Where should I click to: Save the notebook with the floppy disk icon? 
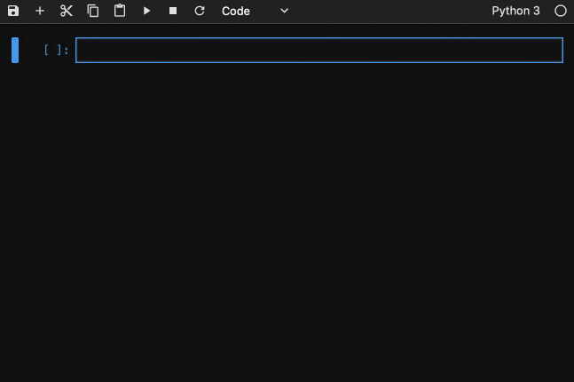pyautogui.click(x=13, y=11)
